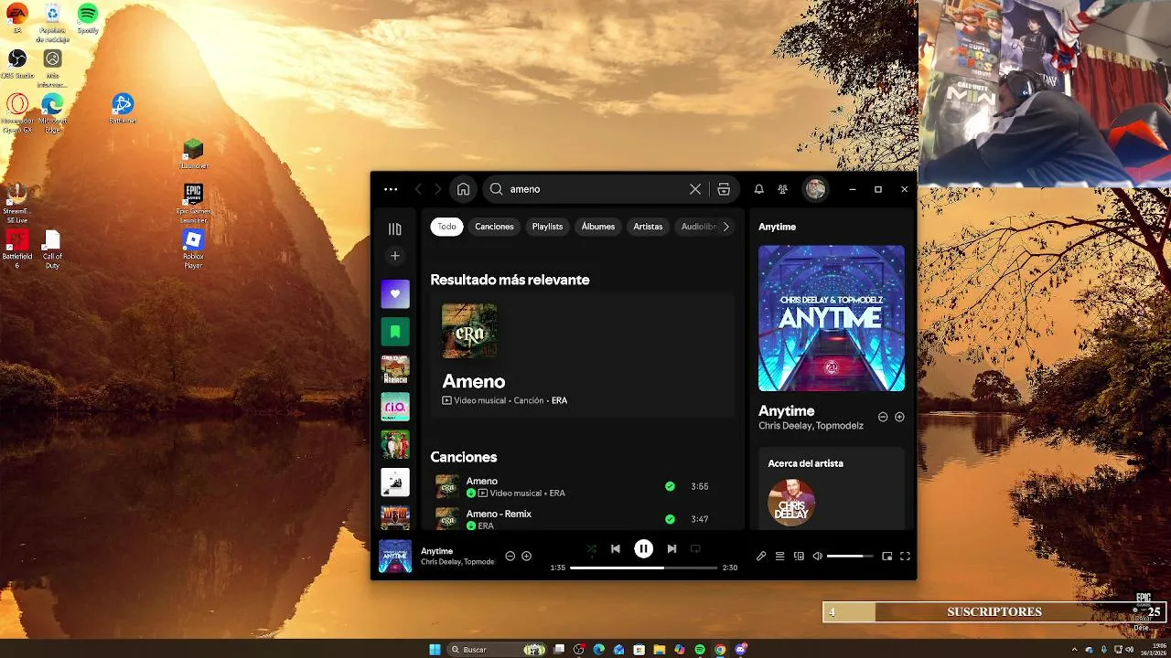1171x658 pixels.
Task: Open the Spotify desktop shortcut
Action: [88, 18]
